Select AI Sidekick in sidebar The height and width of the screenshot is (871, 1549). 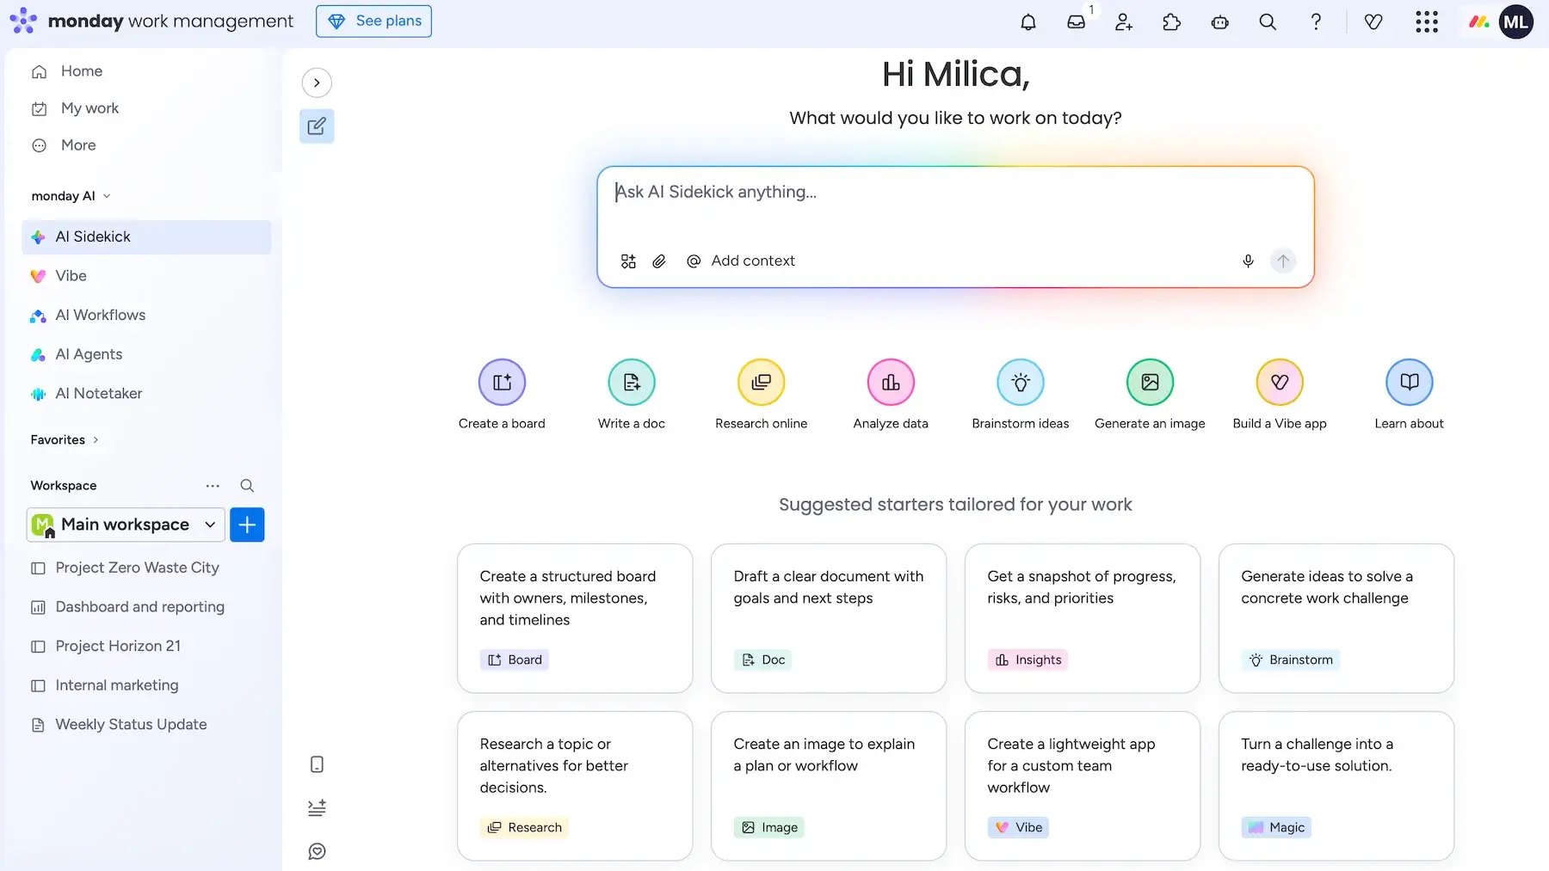tap(146, 236)
